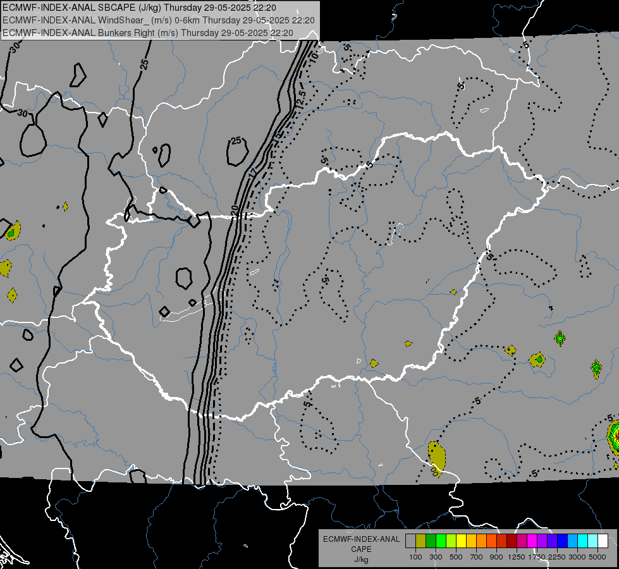Choose the pure blue legend swatch

tap(563, 541)
